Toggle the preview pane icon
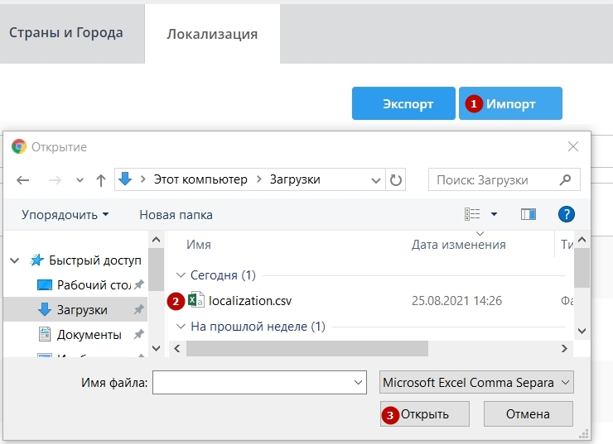 click(528, 214)
